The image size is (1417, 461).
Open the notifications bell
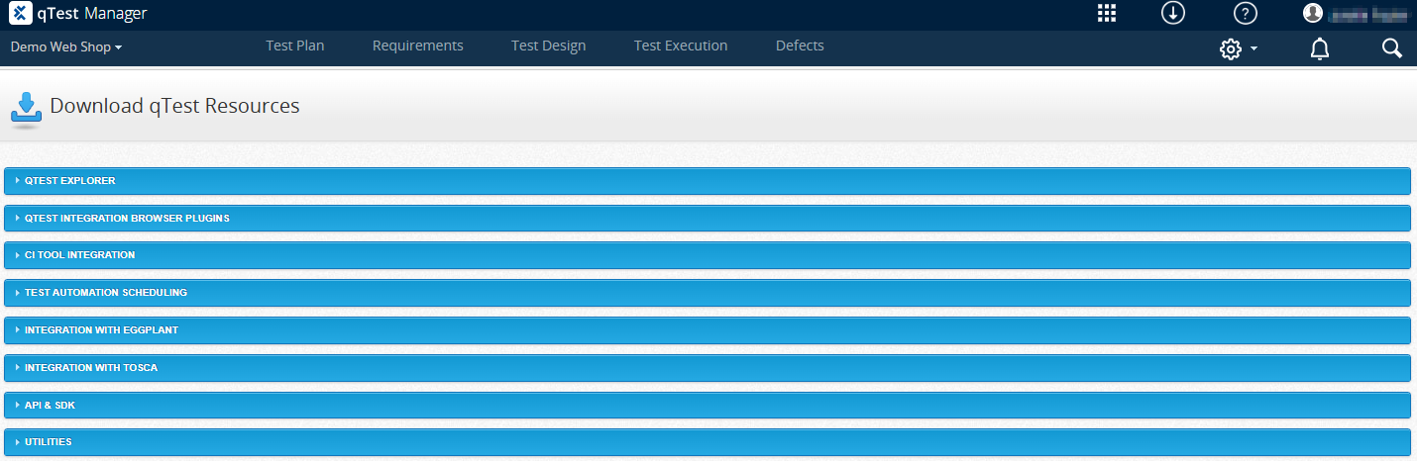[1320, 48]
